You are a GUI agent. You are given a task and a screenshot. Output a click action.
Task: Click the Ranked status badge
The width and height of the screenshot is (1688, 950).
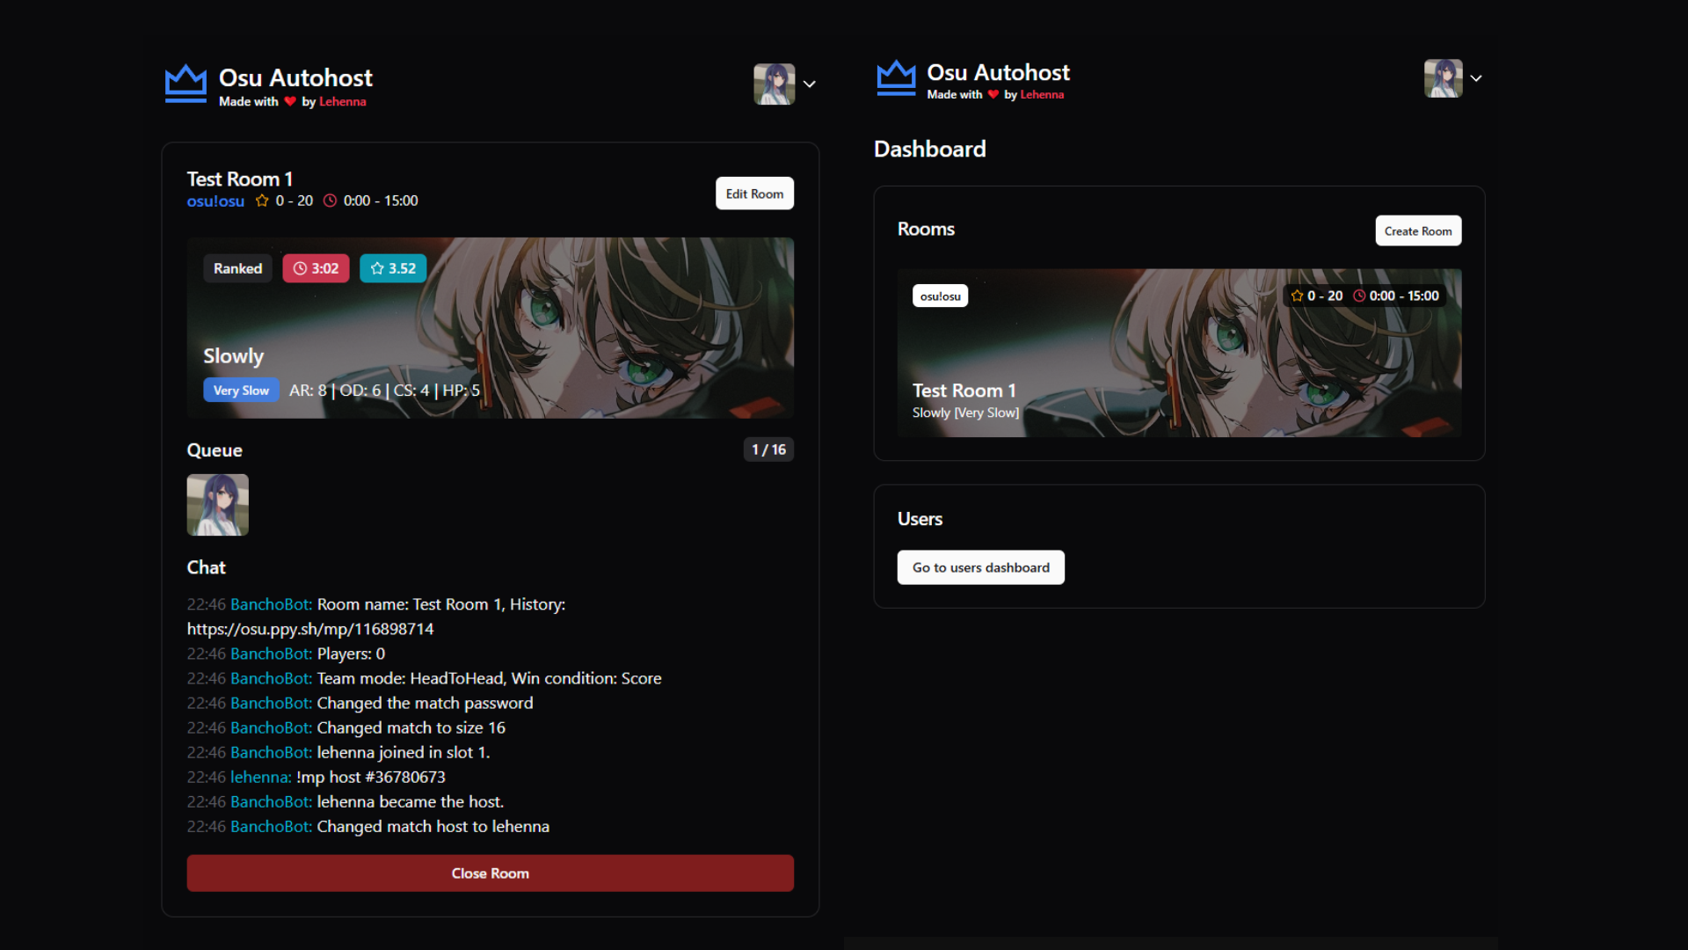point(237,268)
